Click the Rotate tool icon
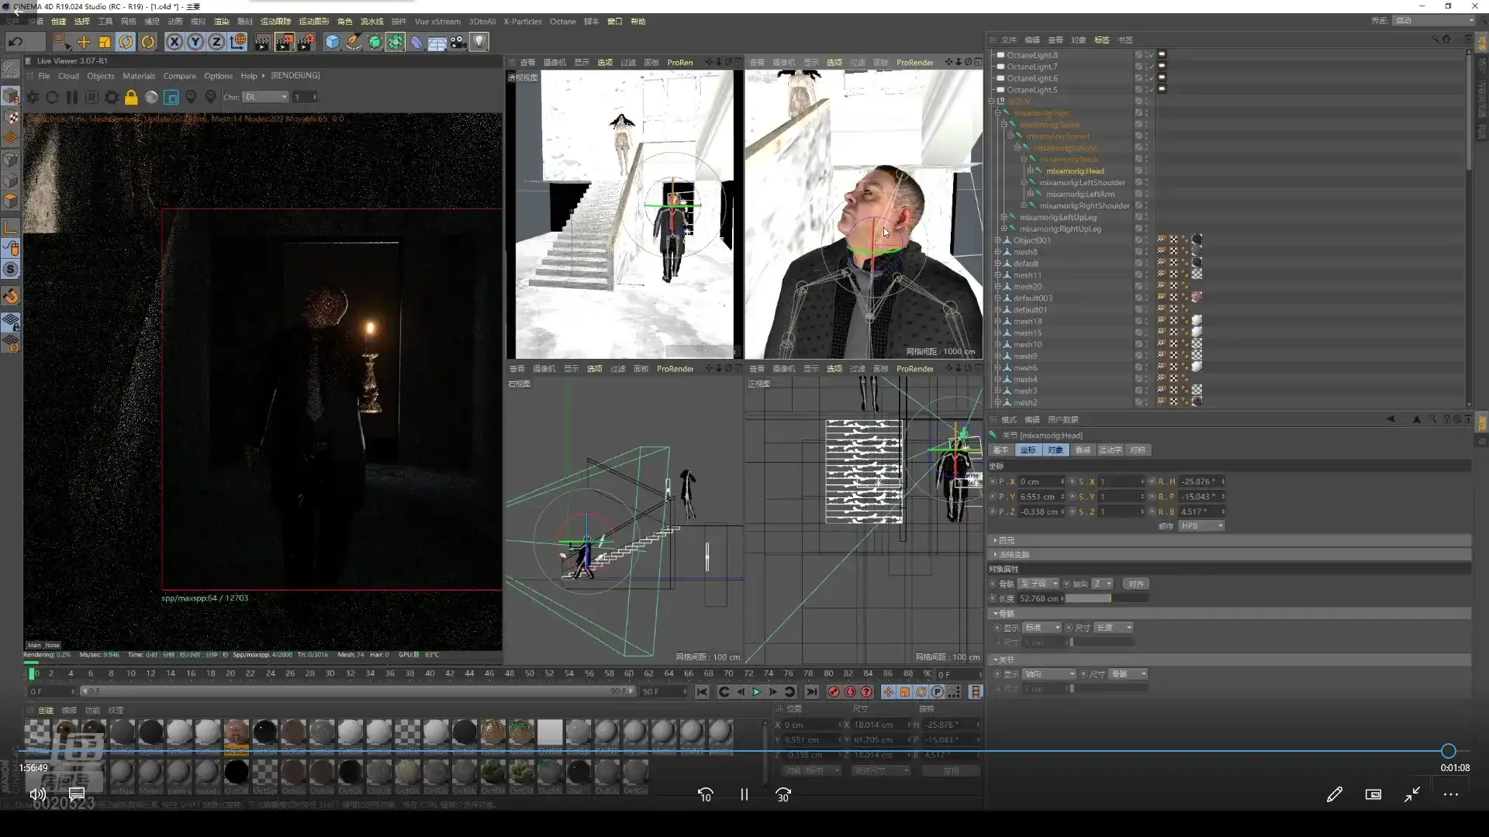Screen dimensions: 1489x837 coord(126,42)
